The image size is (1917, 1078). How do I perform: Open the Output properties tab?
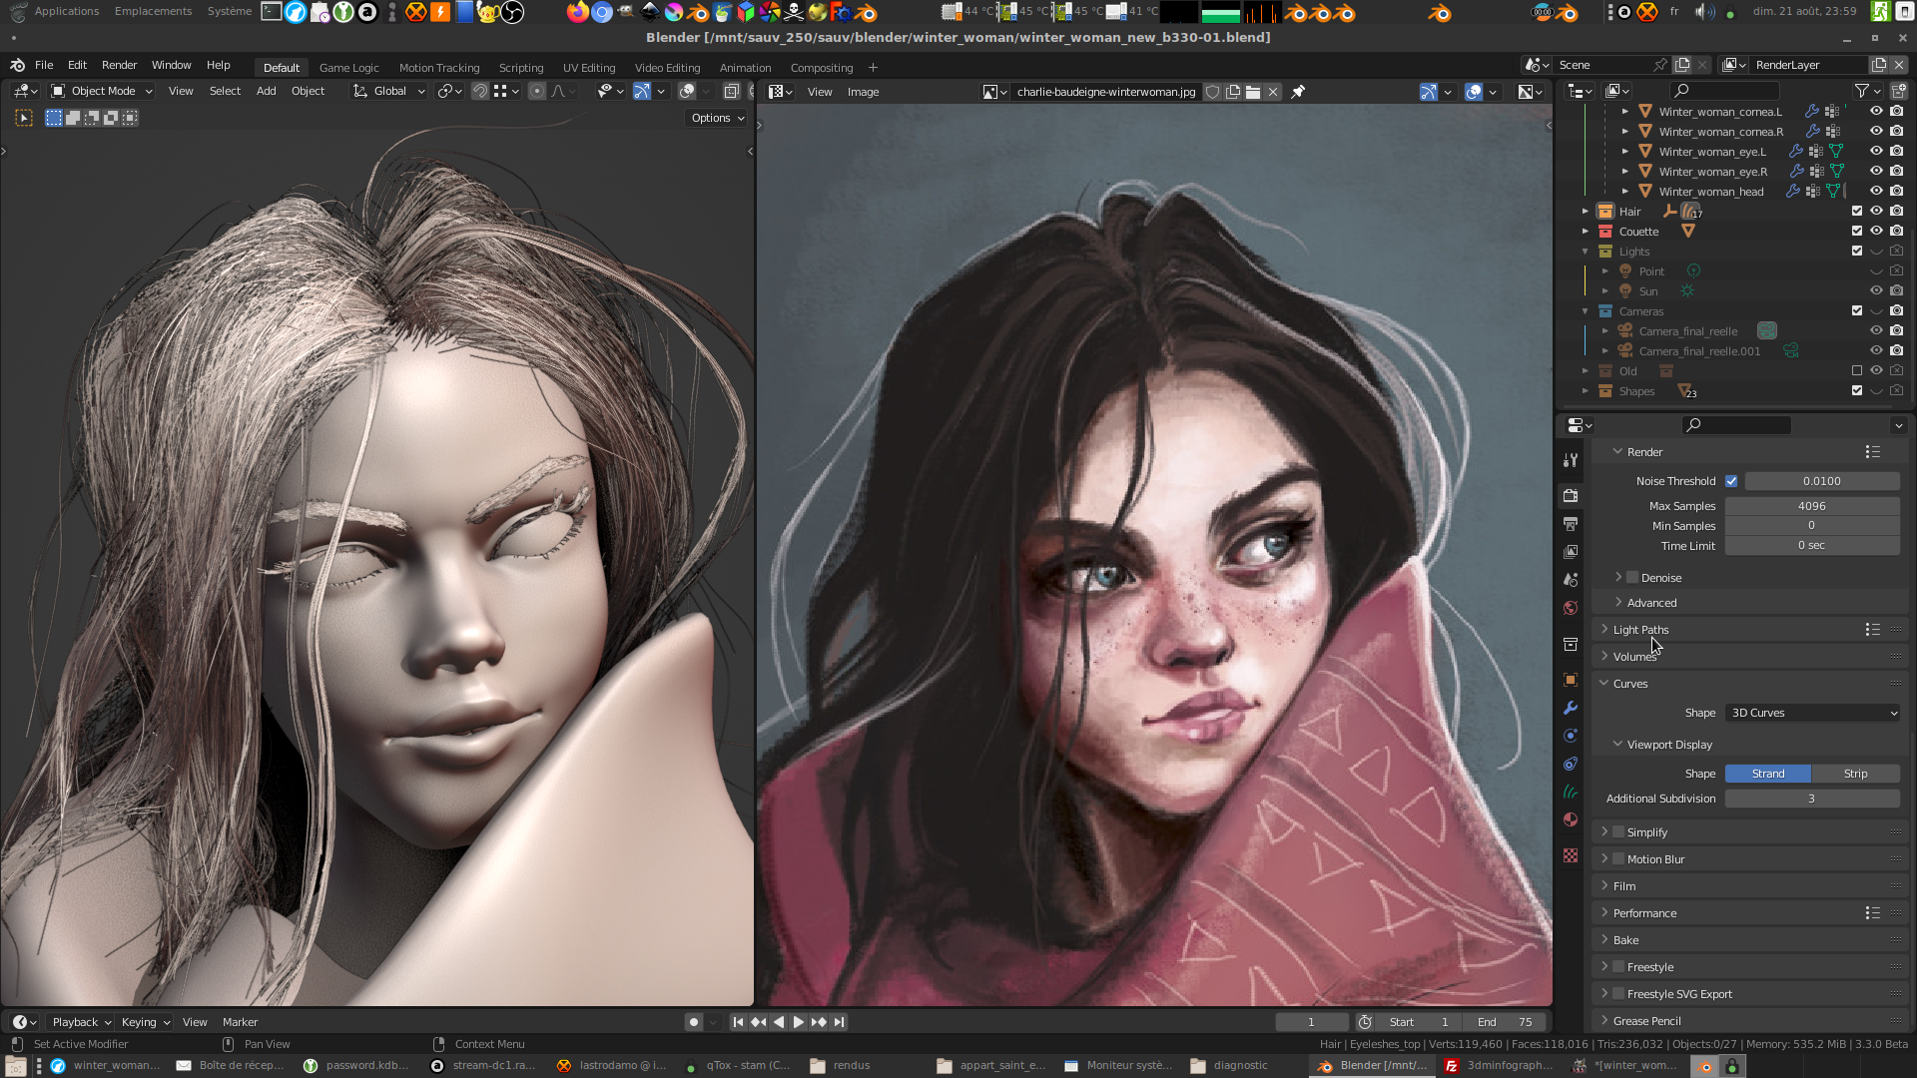(1571, 523)
